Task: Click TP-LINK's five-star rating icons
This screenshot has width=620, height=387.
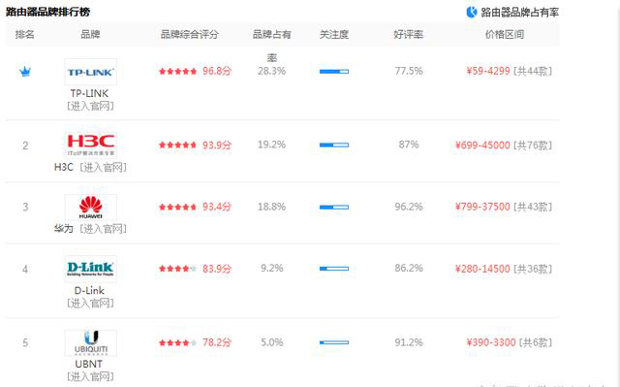Action: point(177,71)
